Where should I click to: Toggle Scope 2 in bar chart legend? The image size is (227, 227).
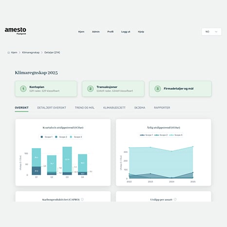coord(61,137)
